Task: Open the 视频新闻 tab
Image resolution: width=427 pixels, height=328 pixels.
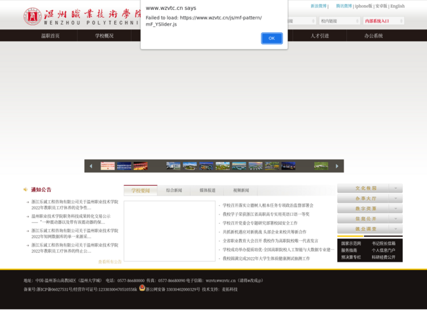Action: point(241,190)
